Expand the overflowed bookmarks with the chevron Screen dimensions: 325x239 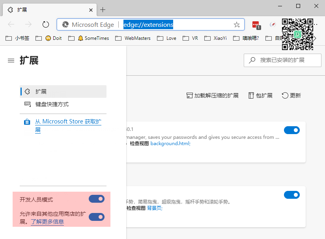tap(314, 38)
